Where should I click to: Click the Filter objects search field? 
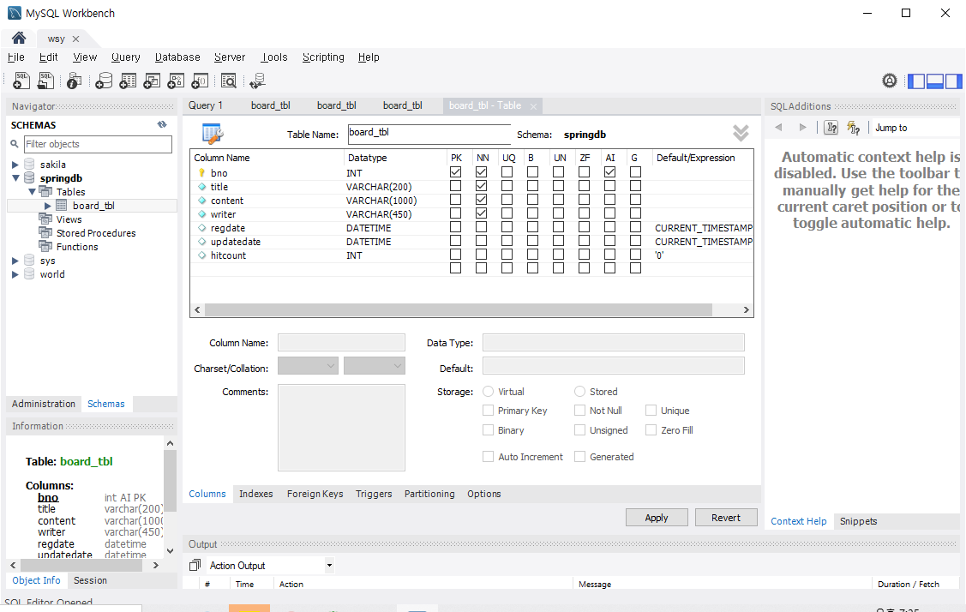coord(98,144)
